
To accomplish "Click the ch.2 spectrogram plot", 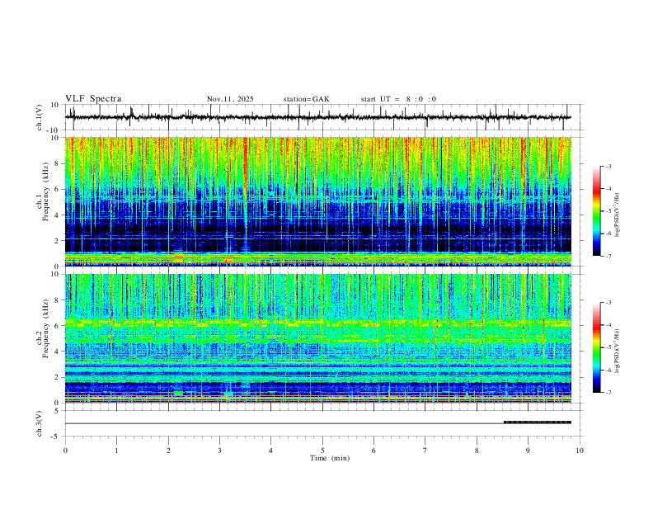I will click(x=318, y=338).
